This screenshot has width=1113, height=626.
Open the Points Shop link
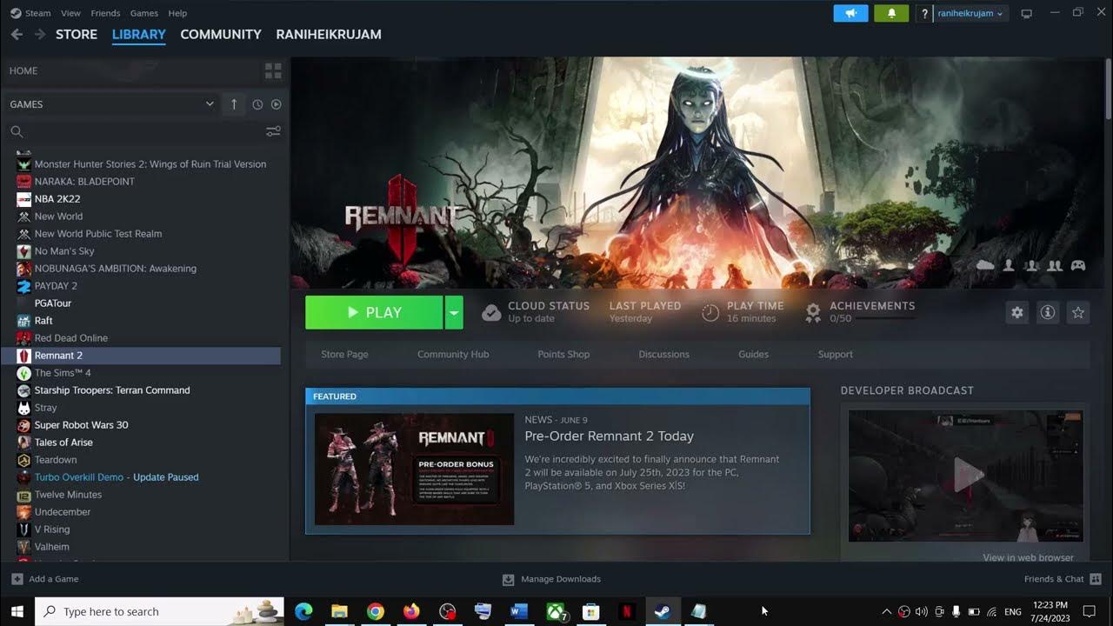563,354
